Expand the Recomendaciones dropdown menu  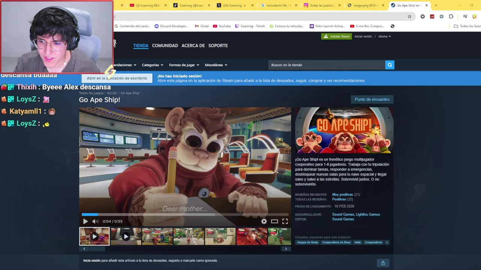[x=125, y=65]
